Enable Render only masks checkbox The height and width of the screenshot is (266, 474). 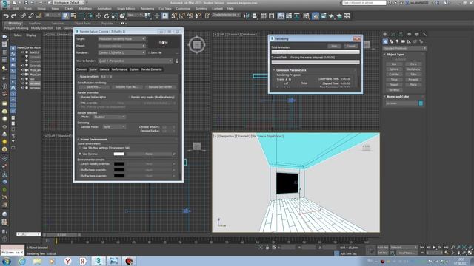[130, 97]
